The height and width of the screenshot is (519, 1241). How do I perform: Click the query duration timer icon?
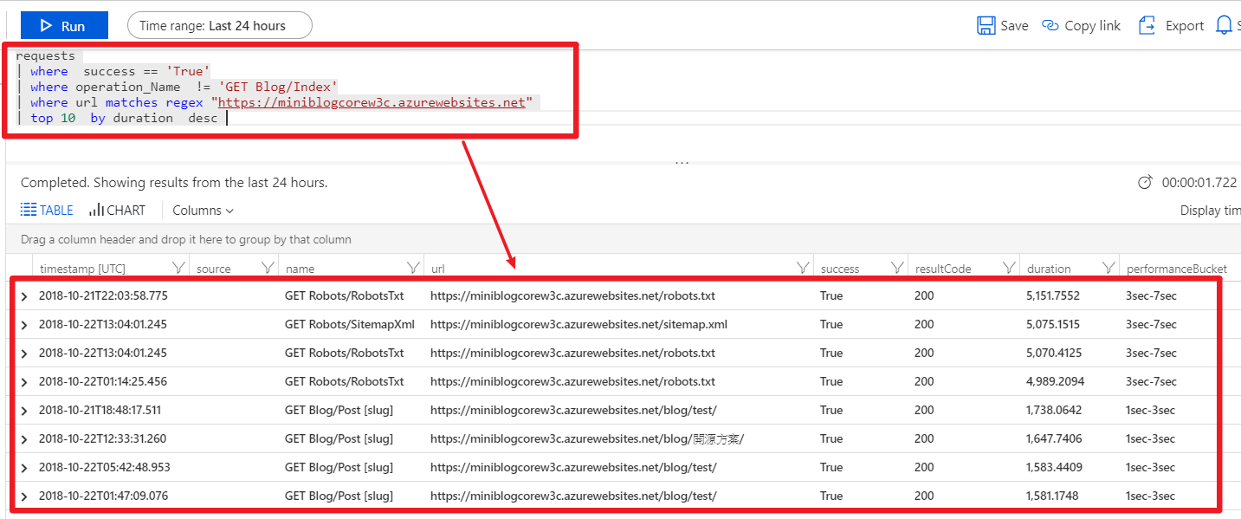click(x=1144, y=183)
